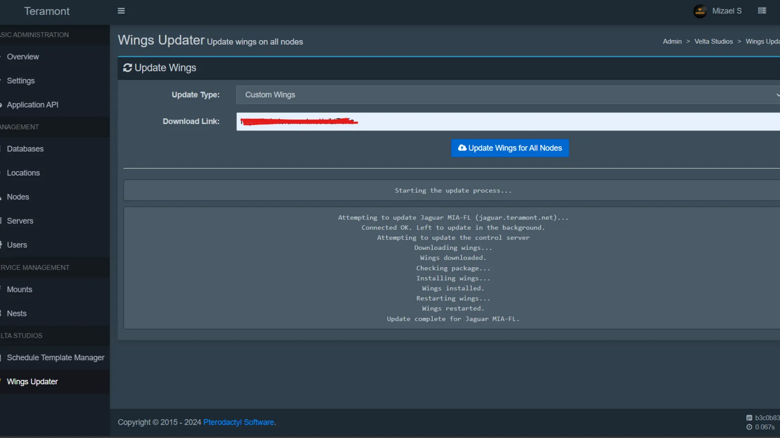Image resolution: width=780 pixels, height=438 pixels.
Task: Click the Velta Studios breadcrumb
Action: pos(713,41)
